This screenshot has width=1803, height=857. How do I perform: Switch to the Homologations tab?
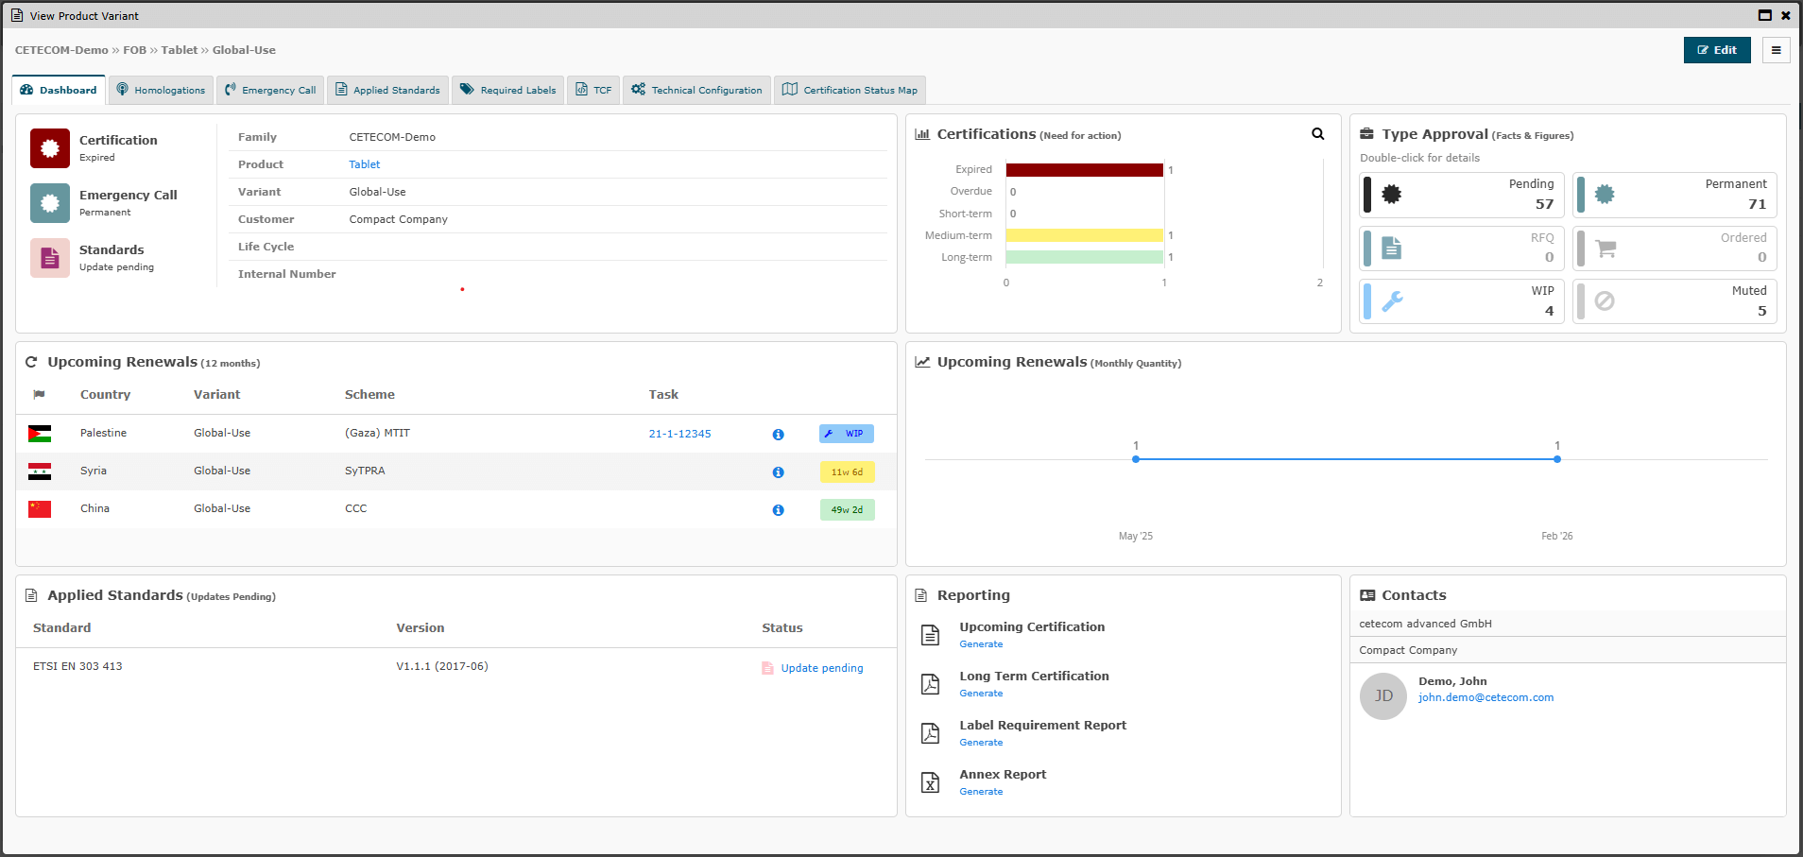tap(161, 91)
